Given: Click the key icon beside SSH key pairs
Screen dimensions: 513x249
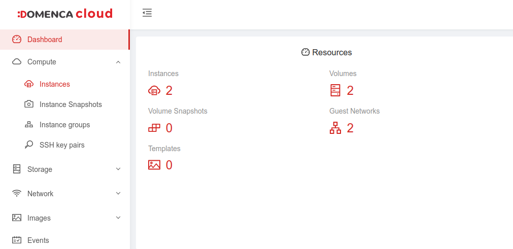Looking at the screenshot, I should pos(29,145).
